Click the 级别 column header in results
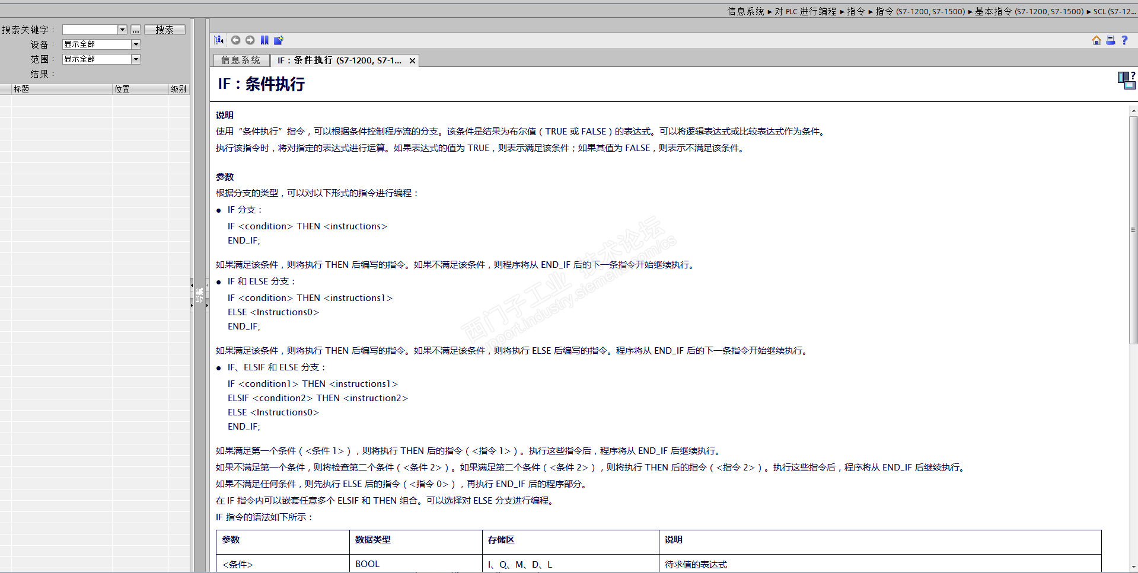This screenshot has width=1138, height=573. click(179, 89)
